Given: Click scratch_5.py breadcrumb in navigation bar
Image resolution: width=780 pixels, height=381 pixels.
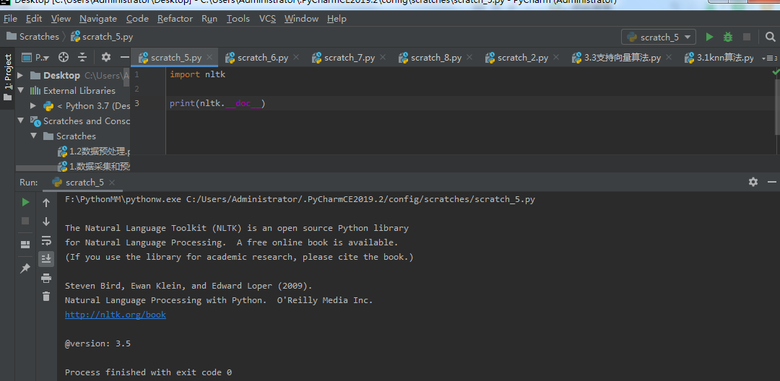Looking at the screenshot, I should [102, 37].
